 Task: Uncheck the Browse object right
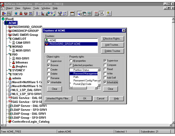[x=48, y=65]
